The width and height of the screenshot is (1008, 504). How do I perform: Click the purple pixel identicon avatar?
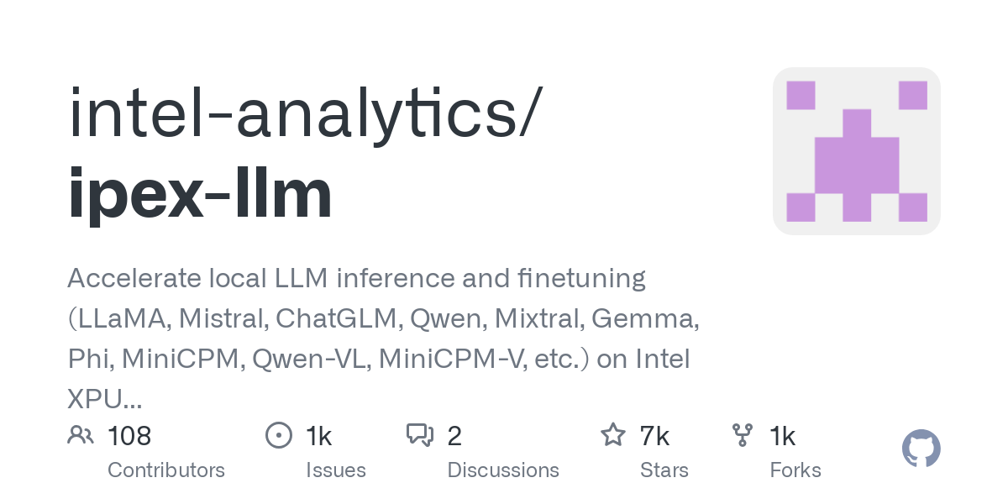tap(856, 151)
